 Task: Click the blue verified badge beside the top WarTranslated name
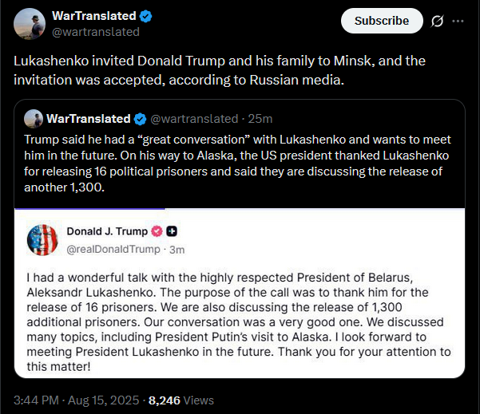(x=147, y=16)
